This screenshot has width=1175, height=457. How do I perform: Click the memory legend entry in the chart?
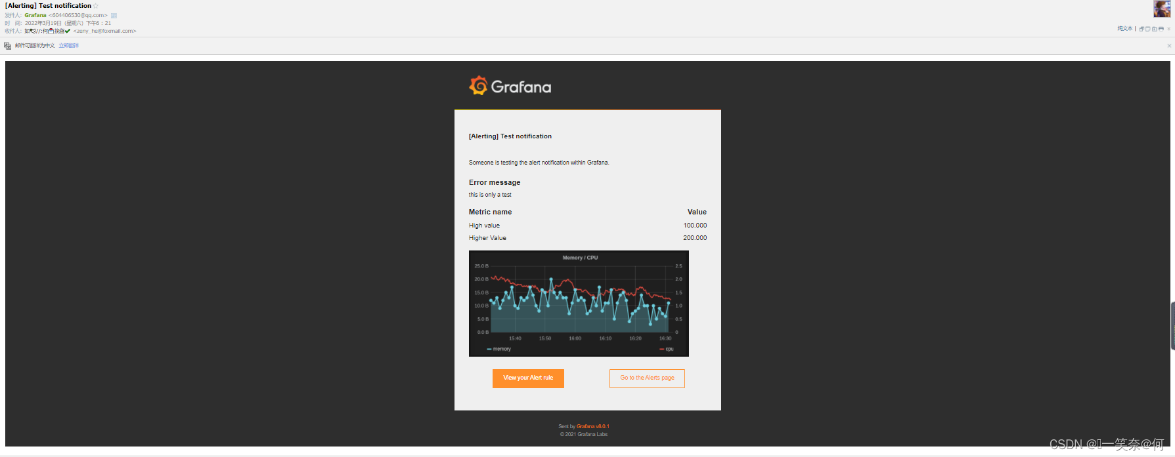(x=499, y=349)
